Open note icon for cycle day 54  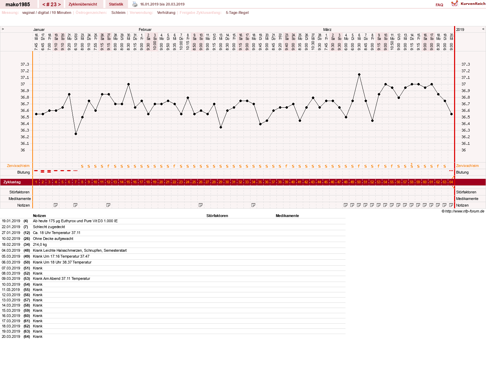tap(385, 205)
